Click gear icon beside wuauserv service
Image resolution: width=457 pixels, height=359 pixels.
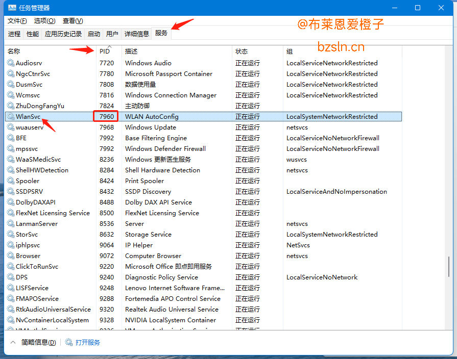(x=11, y=127)
